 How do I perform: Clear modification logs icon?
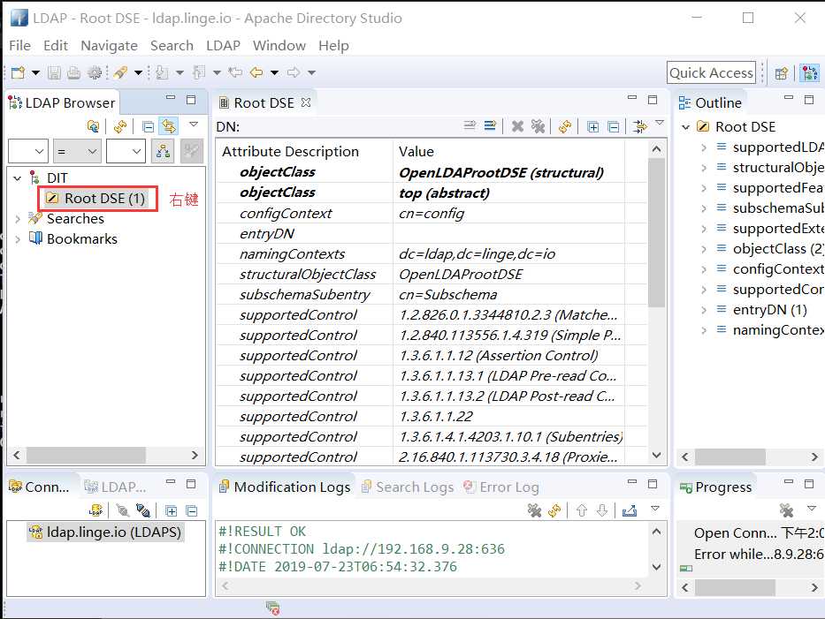(x=534, y=510)
